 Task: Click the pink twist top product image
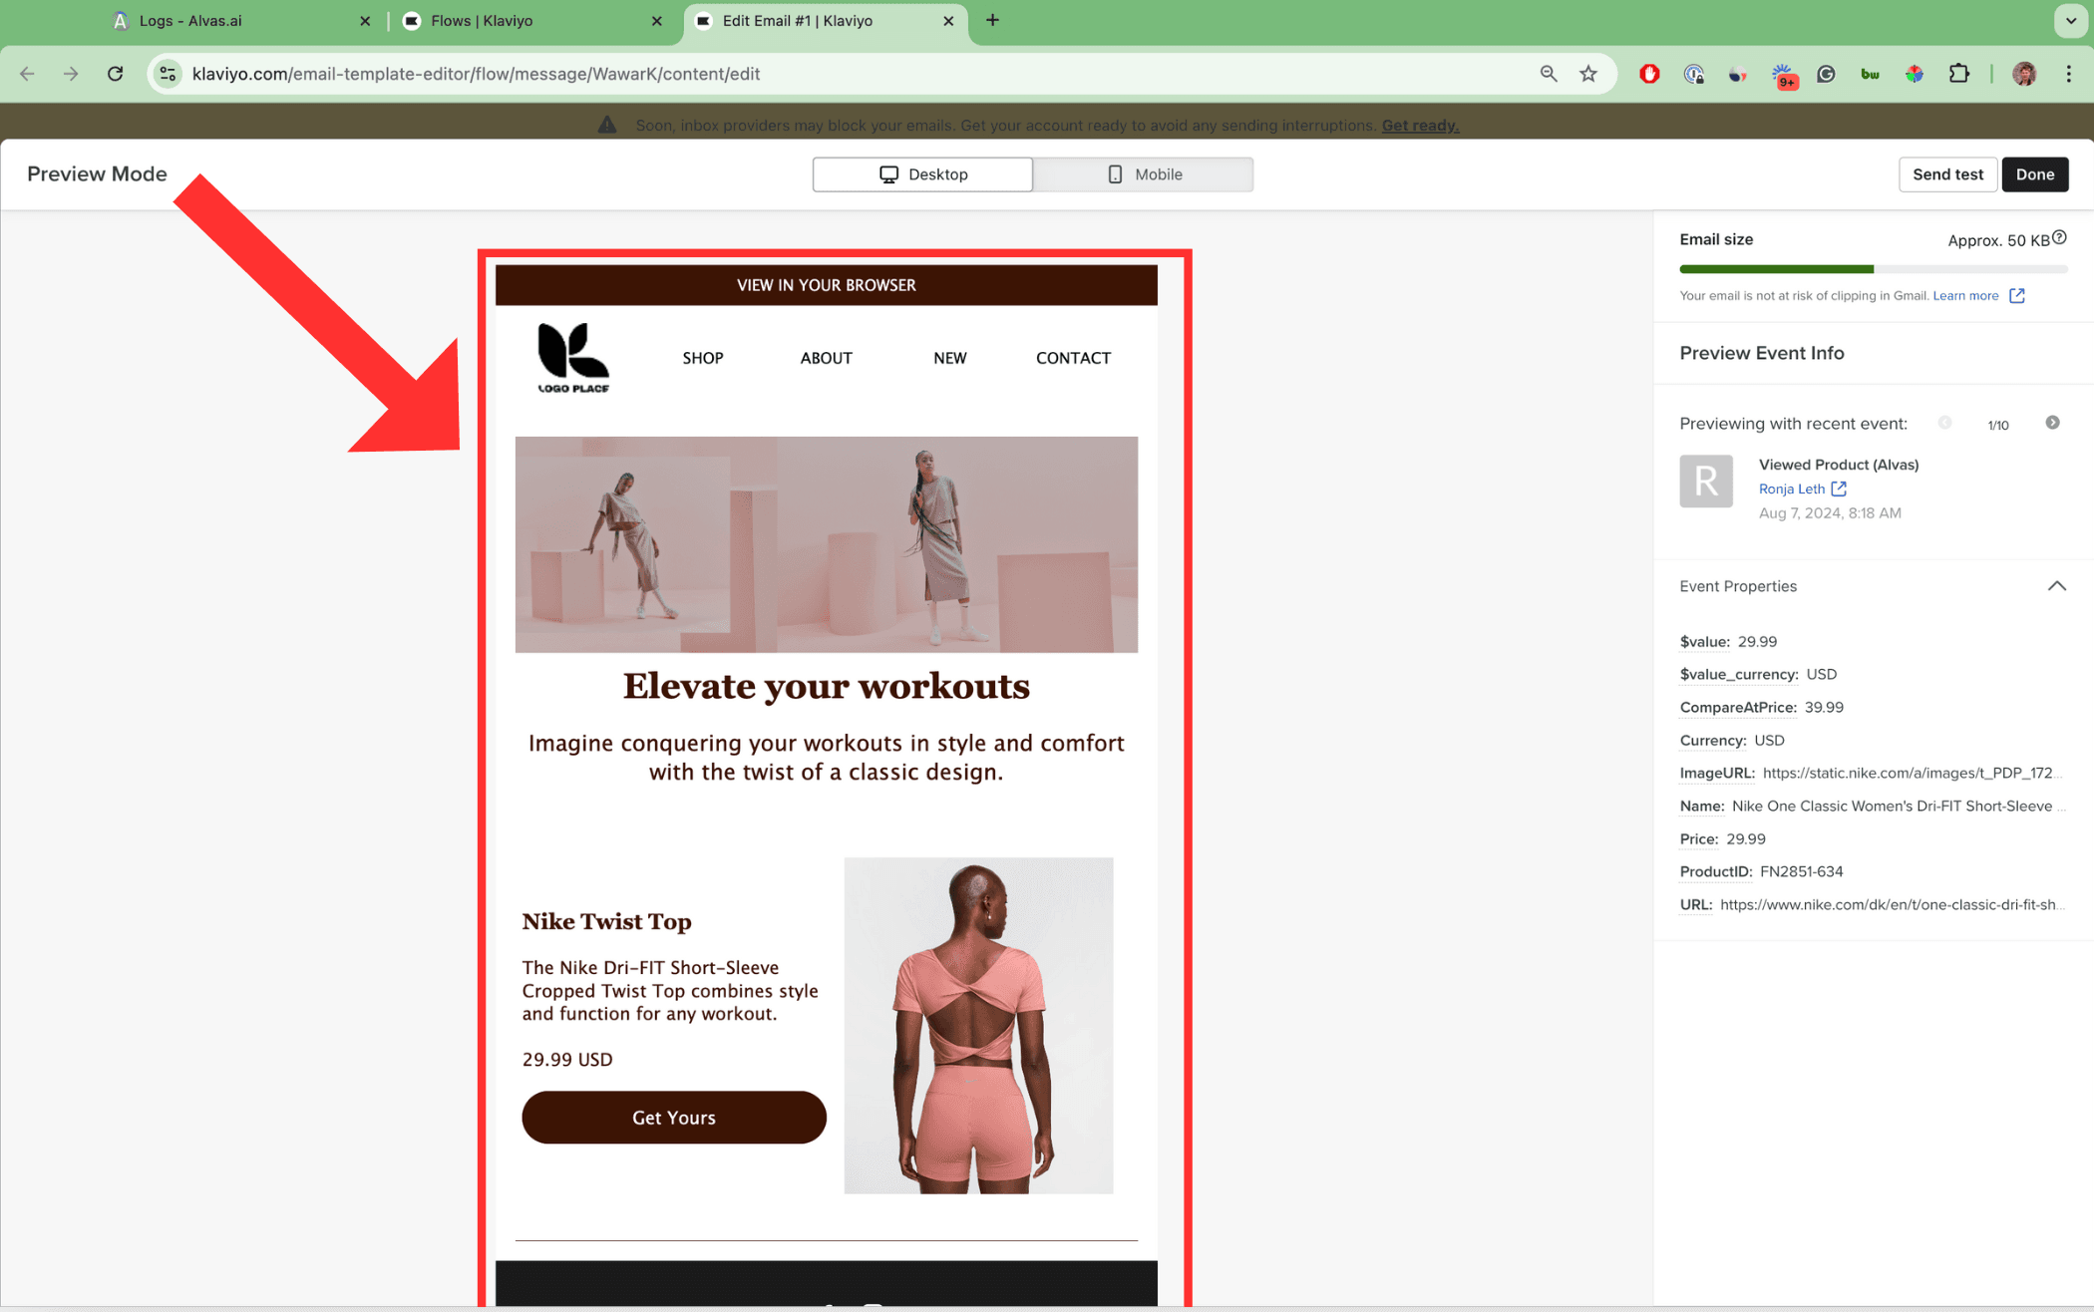tap(978, 1025)
